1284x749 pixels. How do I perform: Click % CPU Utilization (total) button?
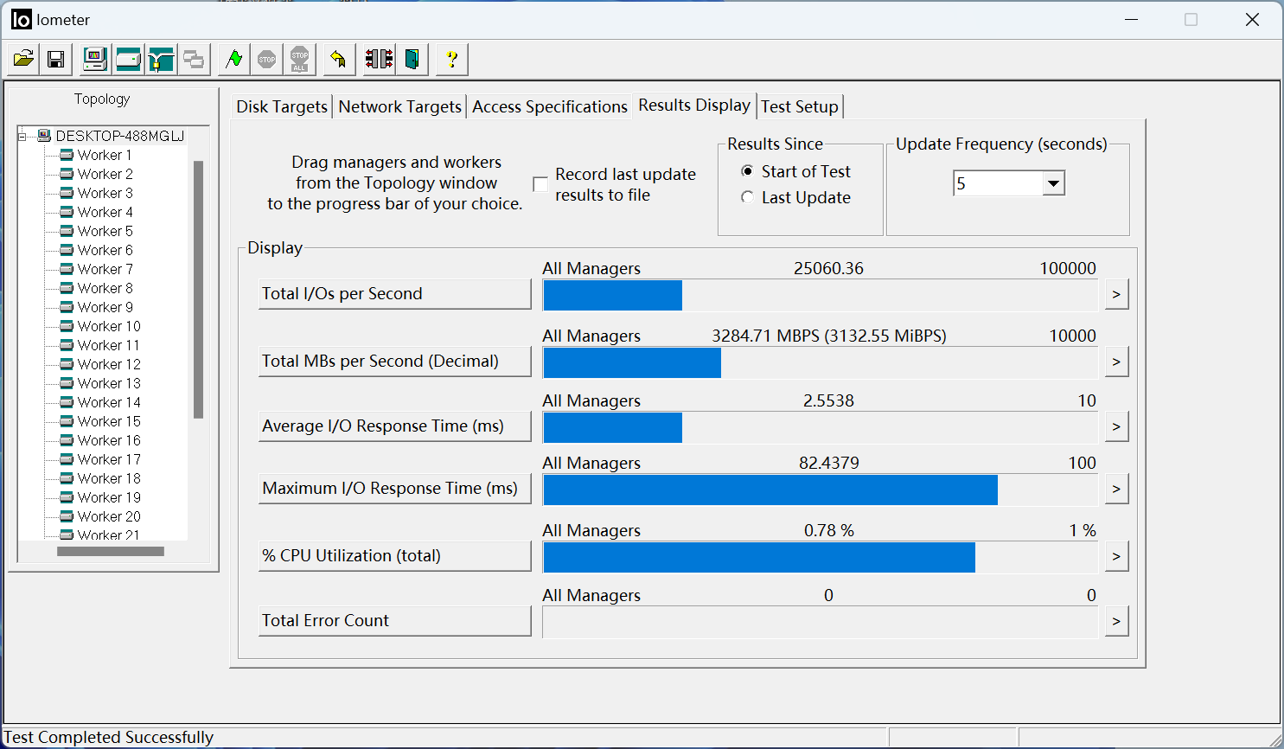395,556
